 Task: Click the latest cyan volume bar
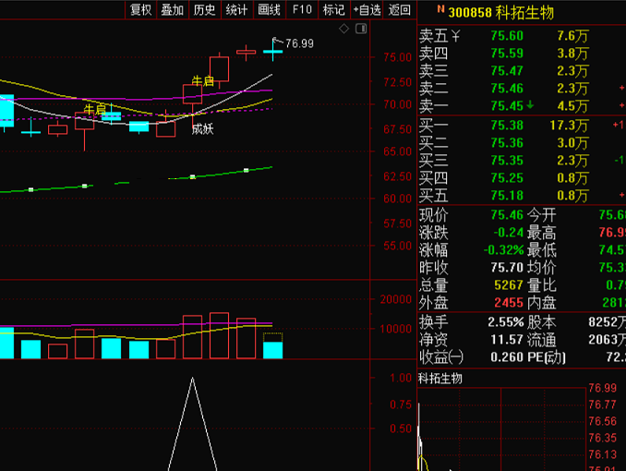tap(273, 350)
